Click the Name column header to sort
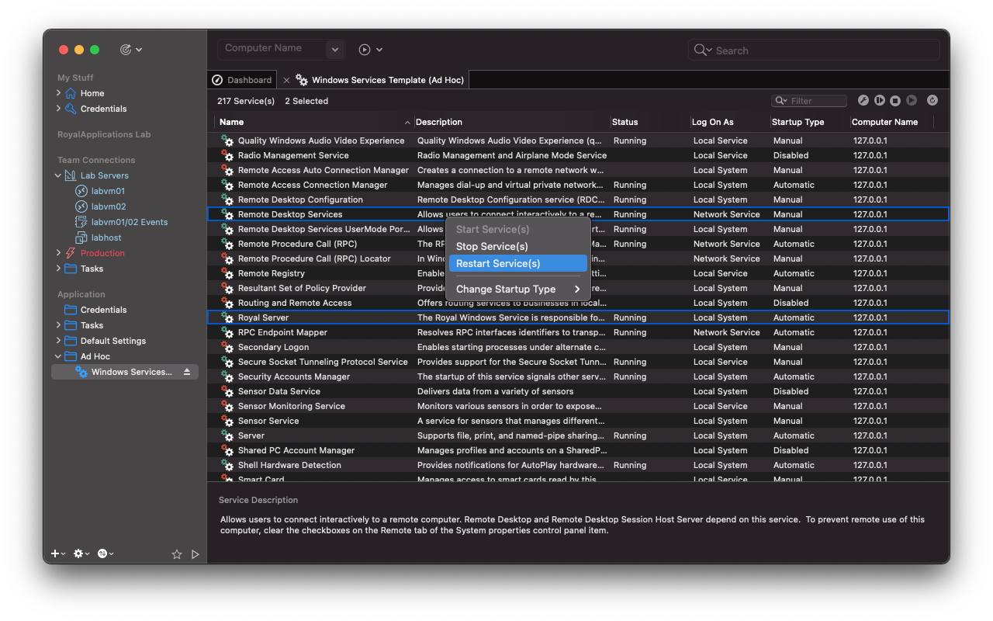993x621 pixels. click(231, 122)
